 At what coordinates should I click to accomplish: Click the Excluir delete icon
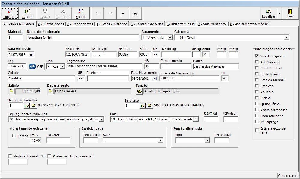(81, 11)
